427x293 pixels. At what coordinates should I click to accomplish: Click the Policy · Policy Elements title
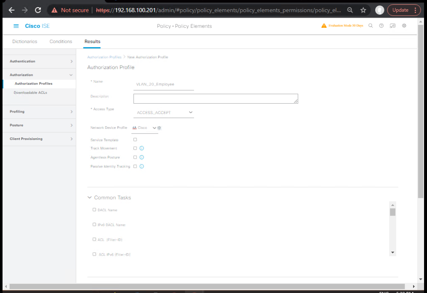click(x=184, y=26)
